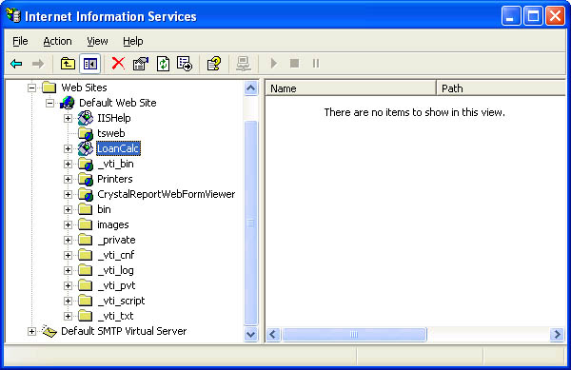The height and width of the screenshot is (370, 571).
Task: Sort by the Name column header
Action: (x=350, y=88)
